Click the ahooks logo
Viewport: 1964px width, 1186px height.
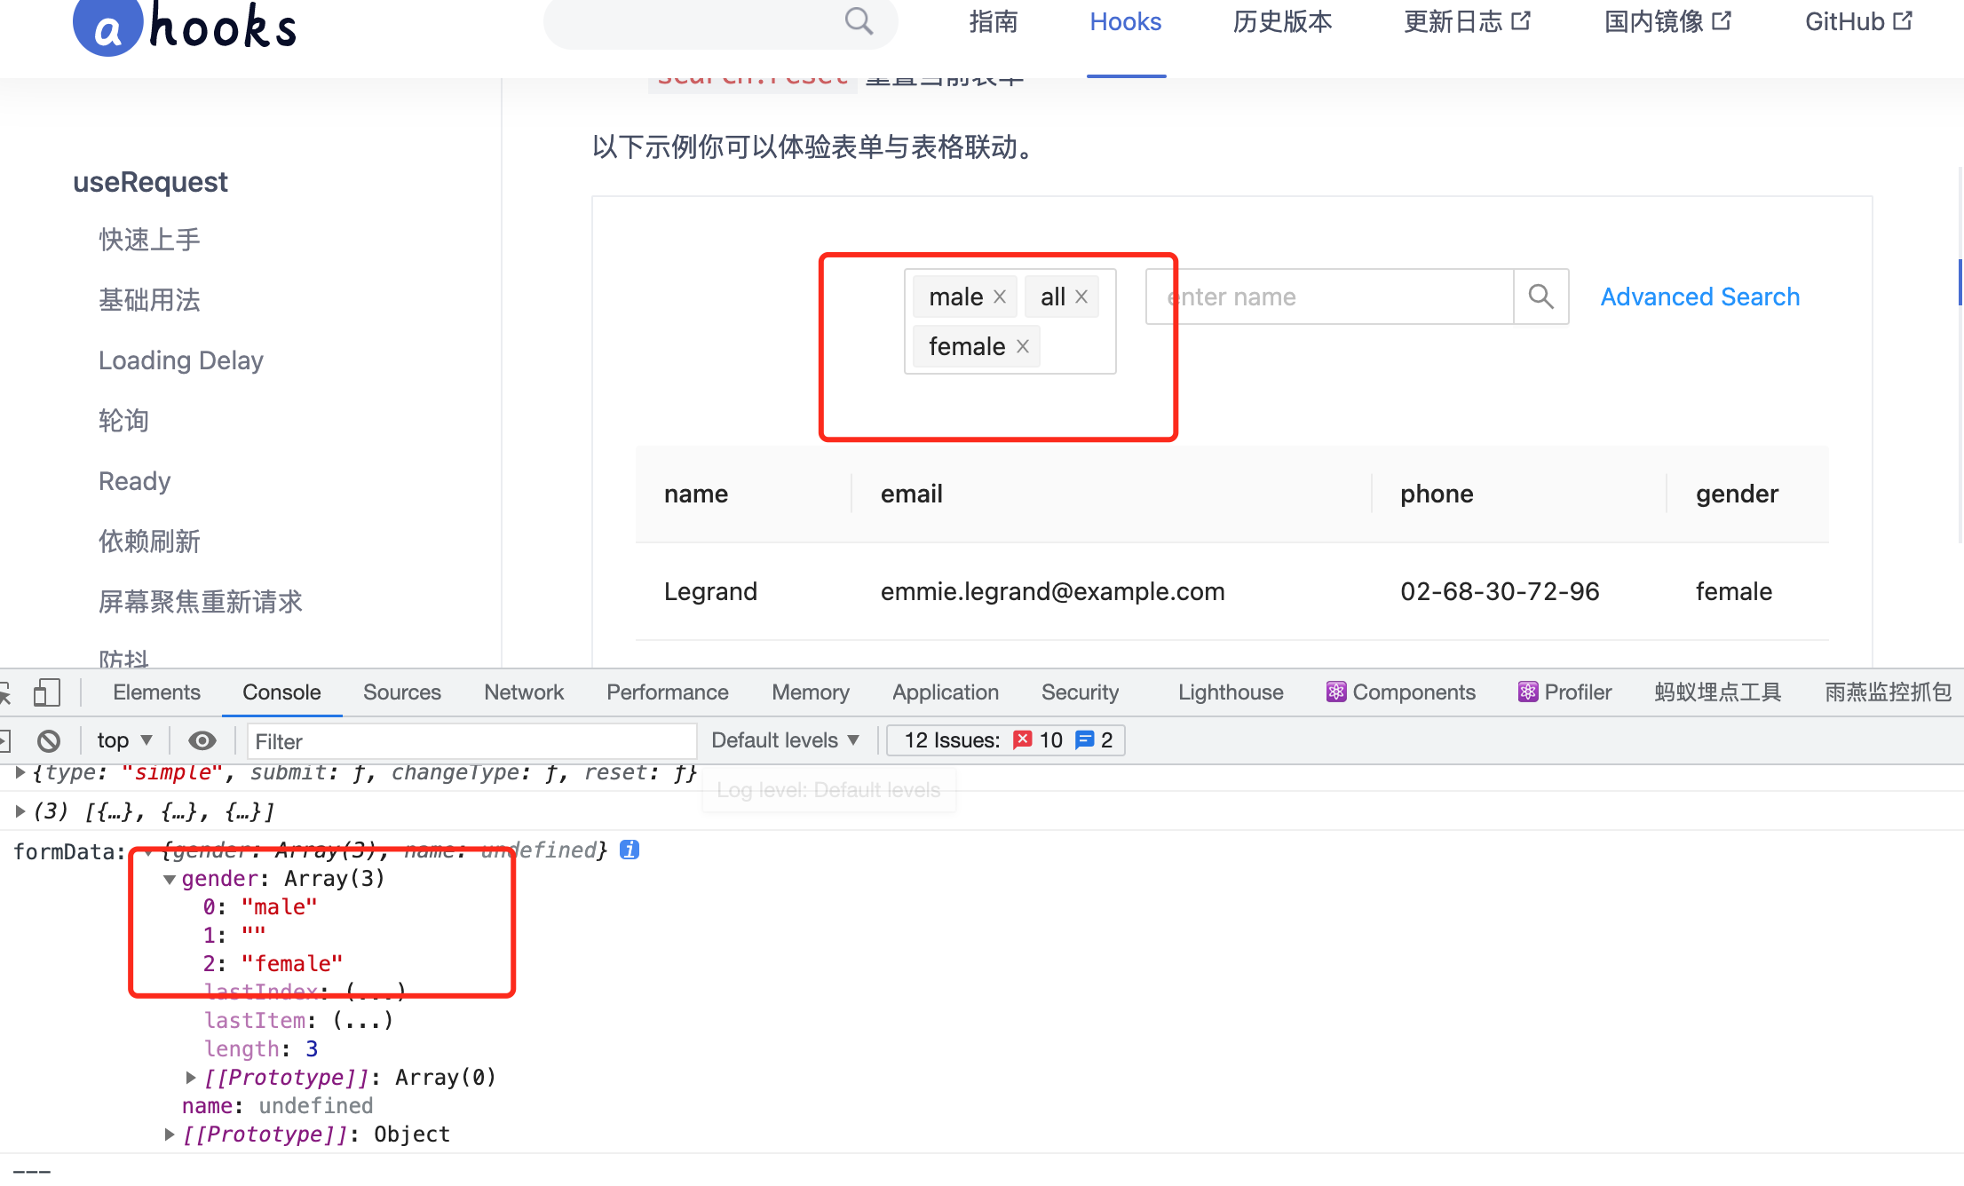[x=185, y=27]
